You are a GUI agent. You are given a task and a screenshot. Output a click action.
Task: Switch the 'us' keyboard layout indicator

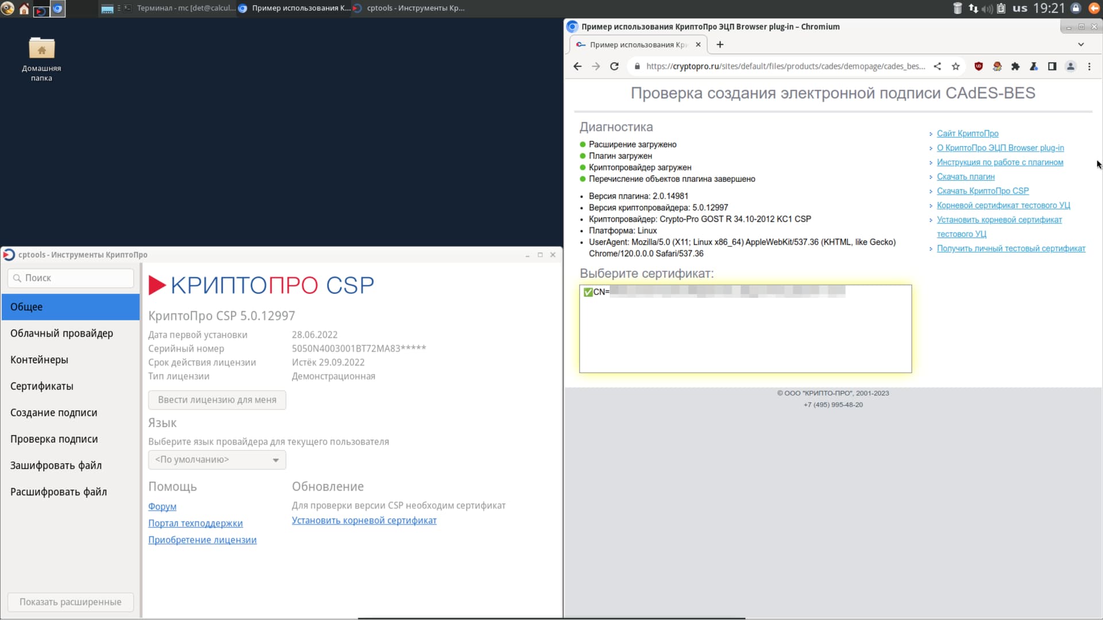(x=1020, y=8)
